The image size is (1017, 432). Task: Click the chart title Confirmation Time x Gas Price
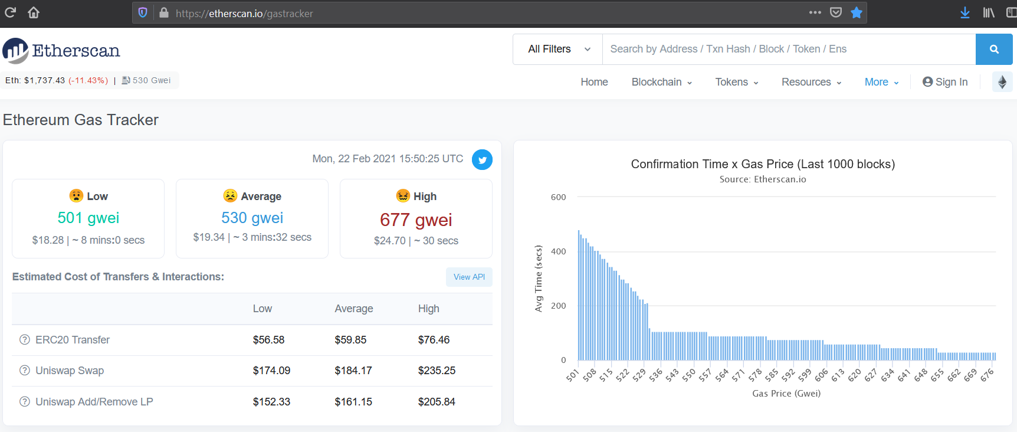pos(763,164)
